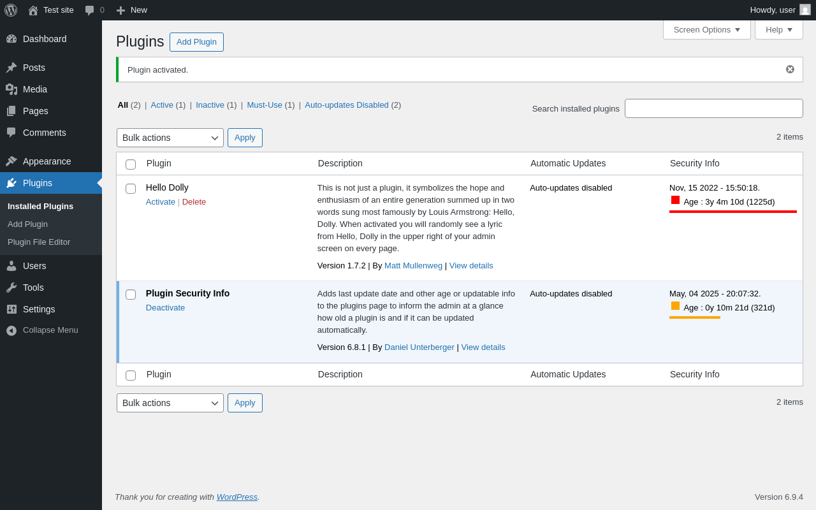This screenshot has height=510, width=816.
Task: View details for Hello Dolly
Action: pyautogui.click(x=471, y=266)
